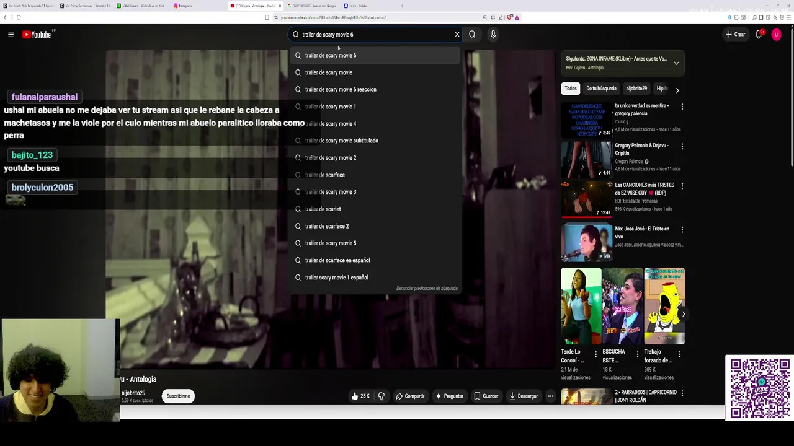794x446 pixels.
Task: Pick suggestion 'trailer de scary movie 6 reaccion'
Action: (x=376, y=89)
